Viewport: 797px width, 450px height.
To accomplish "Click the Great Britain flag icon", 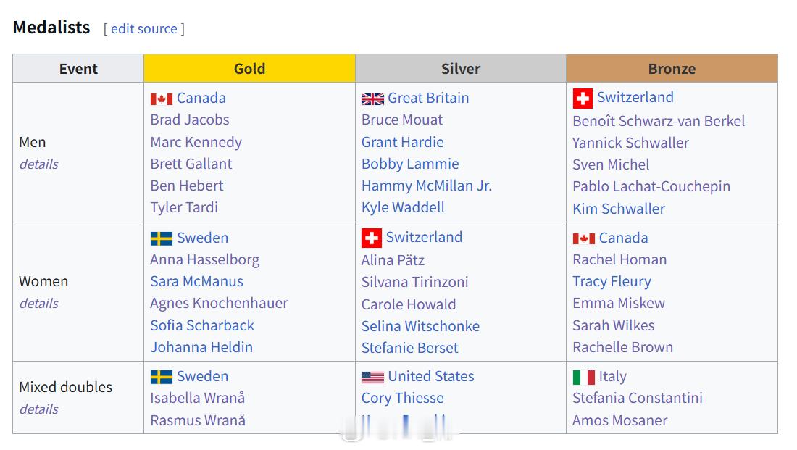I will click(372, 99).
